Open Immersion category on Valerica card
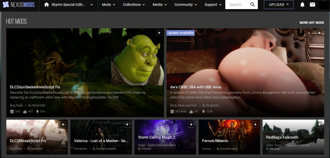Image resolution: width=330 pixels, height=158 pixels. coord(80,149)
